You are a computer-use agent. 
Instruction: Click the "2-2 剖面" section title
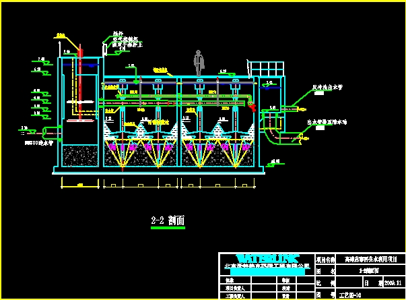(168, 220)
